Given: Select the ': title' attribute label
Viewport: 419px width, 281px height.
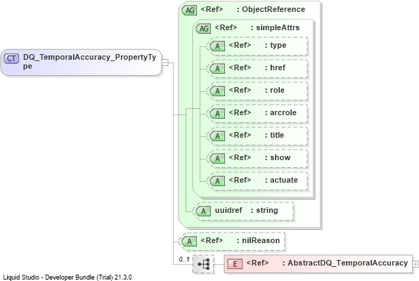Looking at the screenshot, I should 274,135.
